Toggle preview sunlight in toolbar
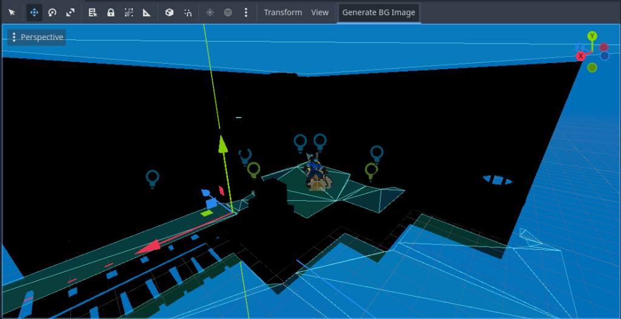This screenshot has width=621, height=319. 210,12
